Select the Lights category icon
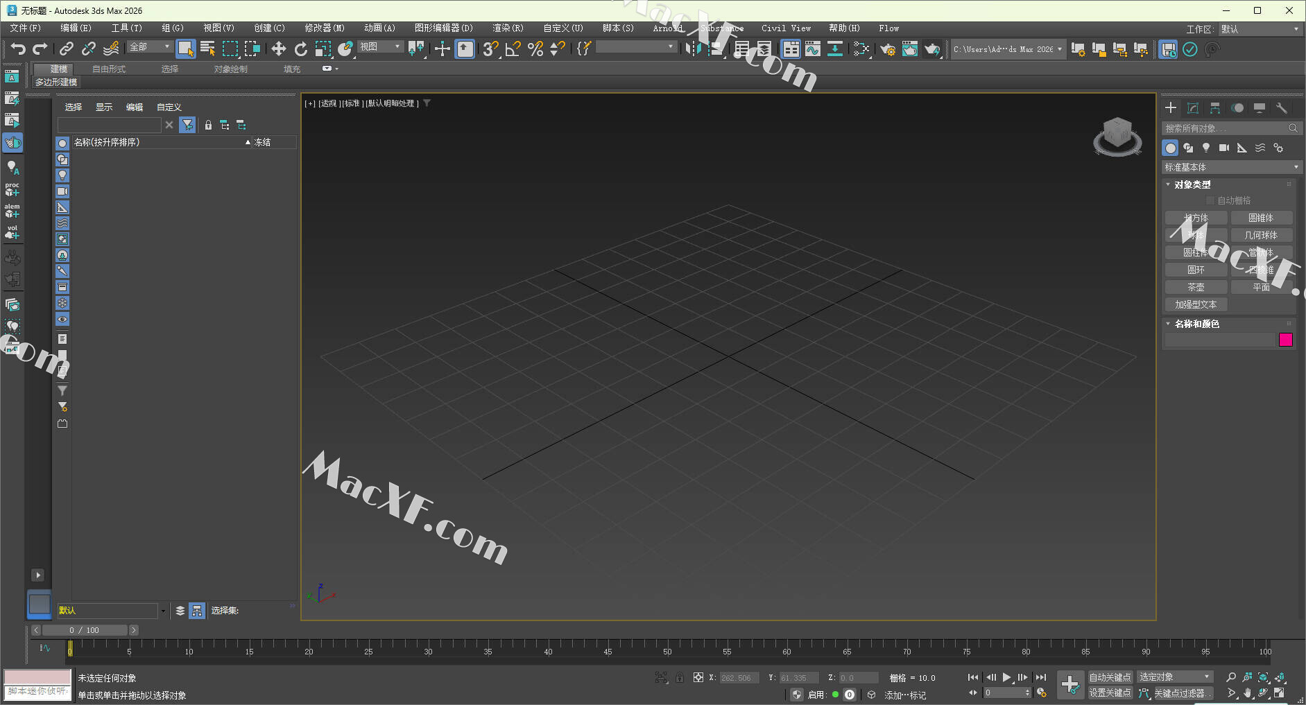 tap(1206, 148)
